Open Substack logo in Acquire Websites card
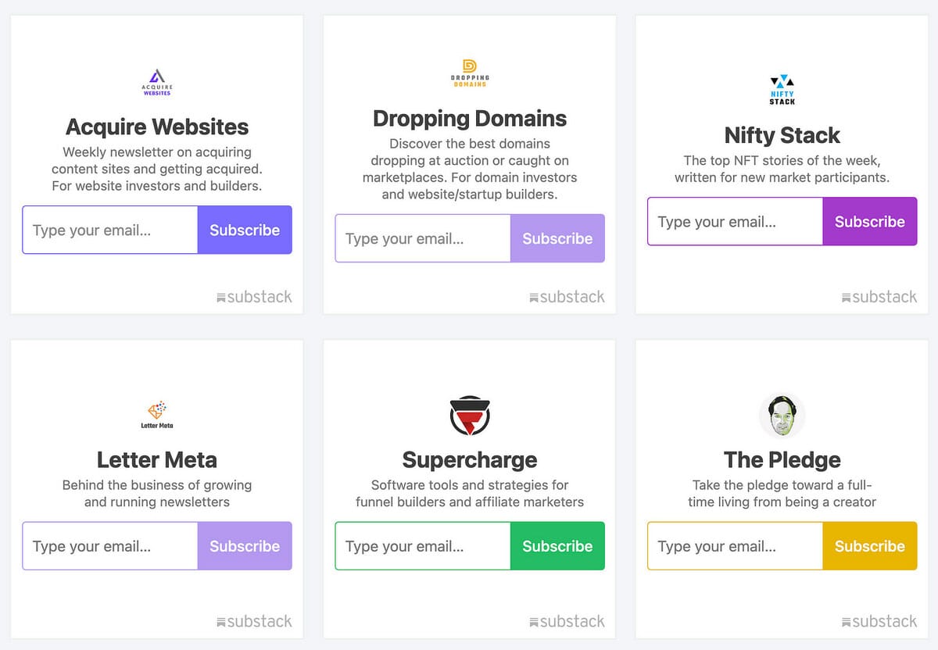 254,297
